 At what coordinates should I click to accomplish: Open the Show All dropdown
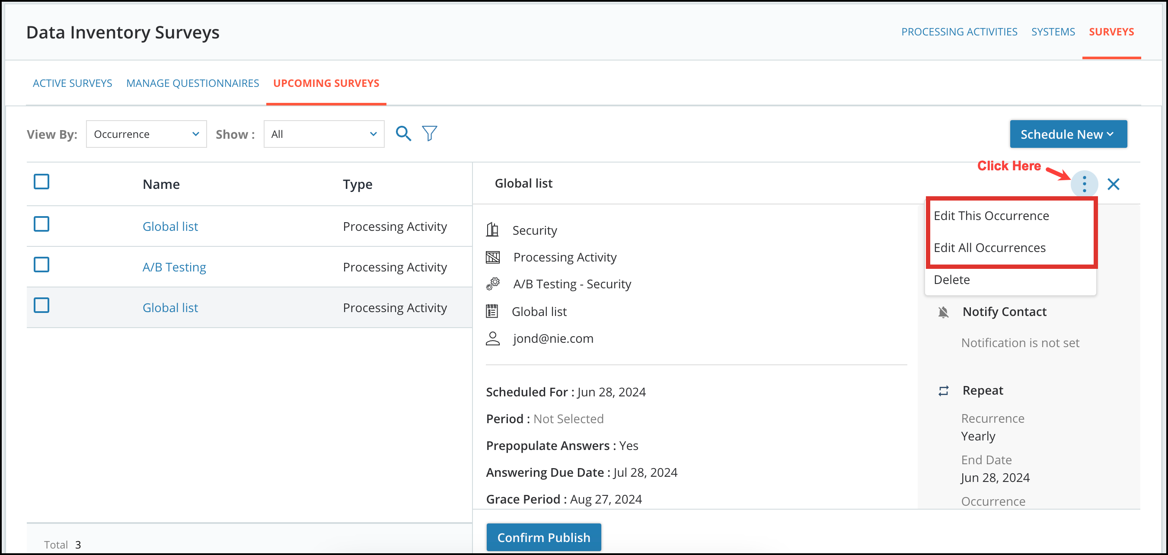324,134
